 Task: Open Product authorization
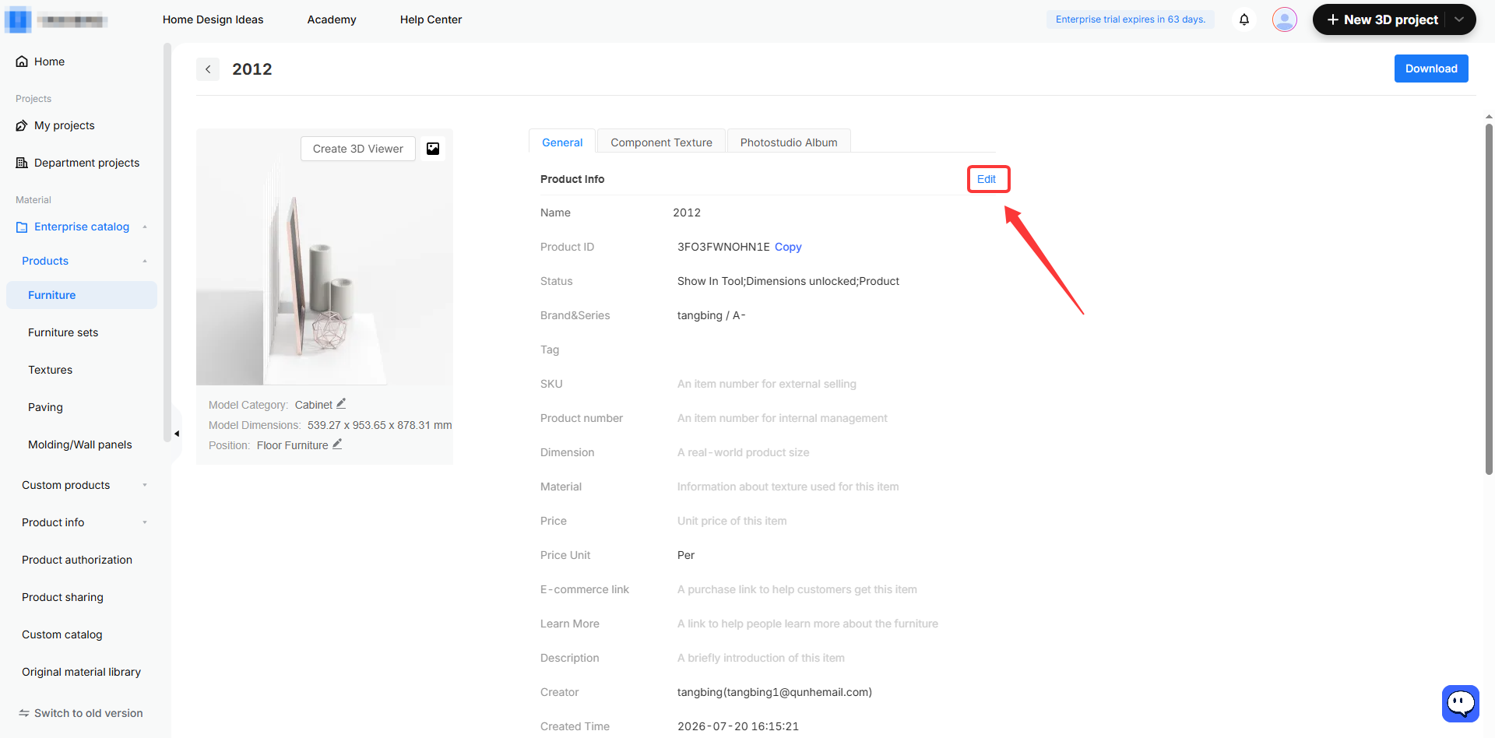77,560
